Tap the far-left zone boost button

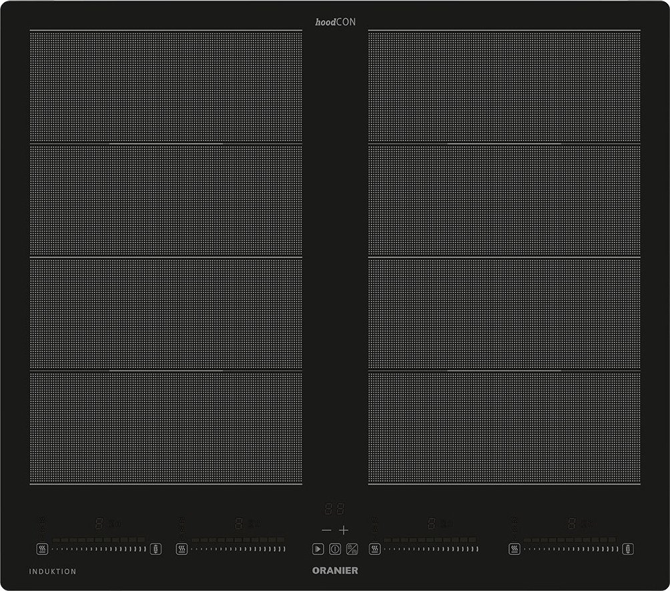tap(155, 549)
